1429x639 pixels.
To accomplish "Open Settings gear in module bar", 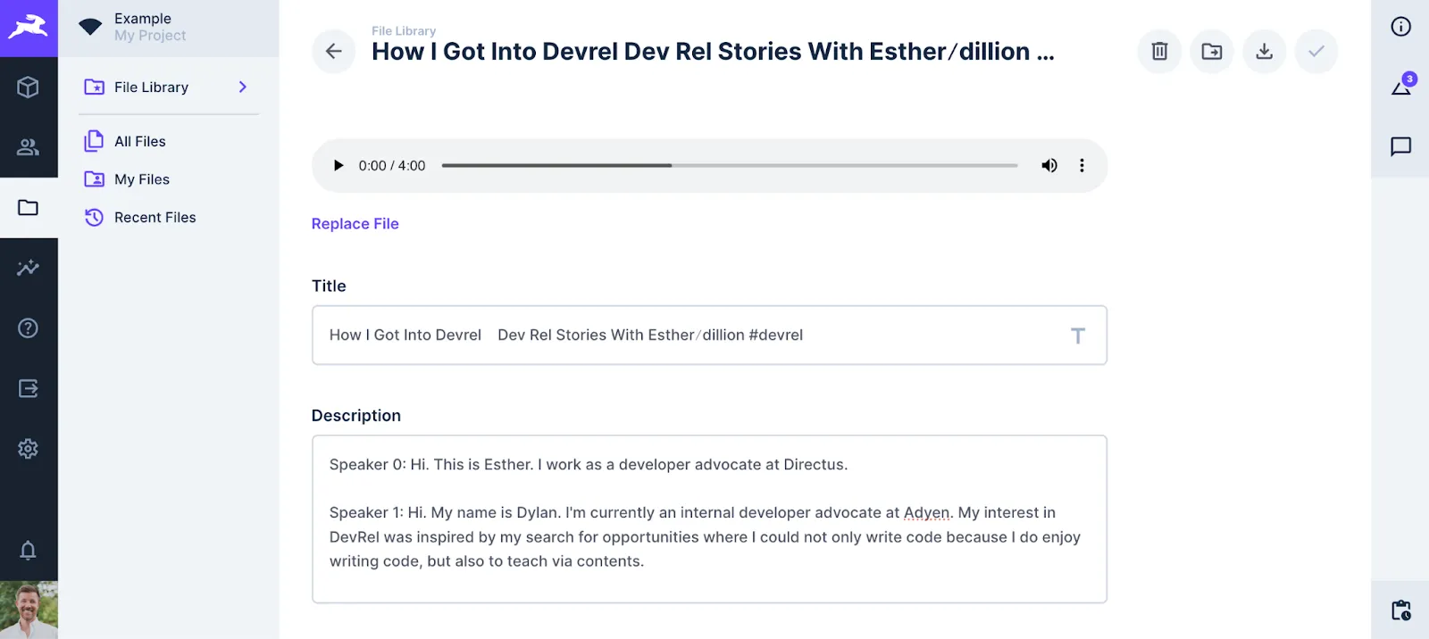I will (x=29, y=448).
